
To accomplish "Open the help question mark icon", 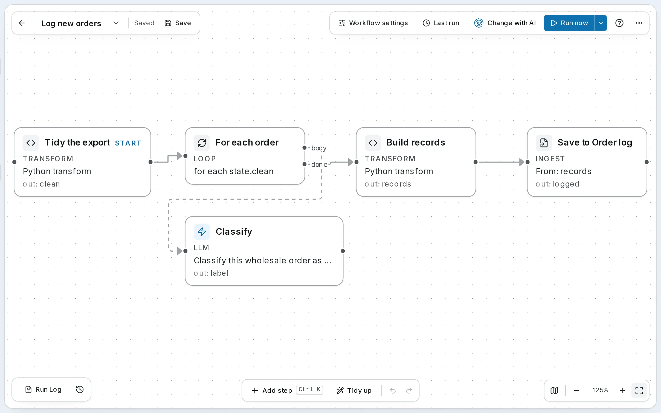I will 619,23.
